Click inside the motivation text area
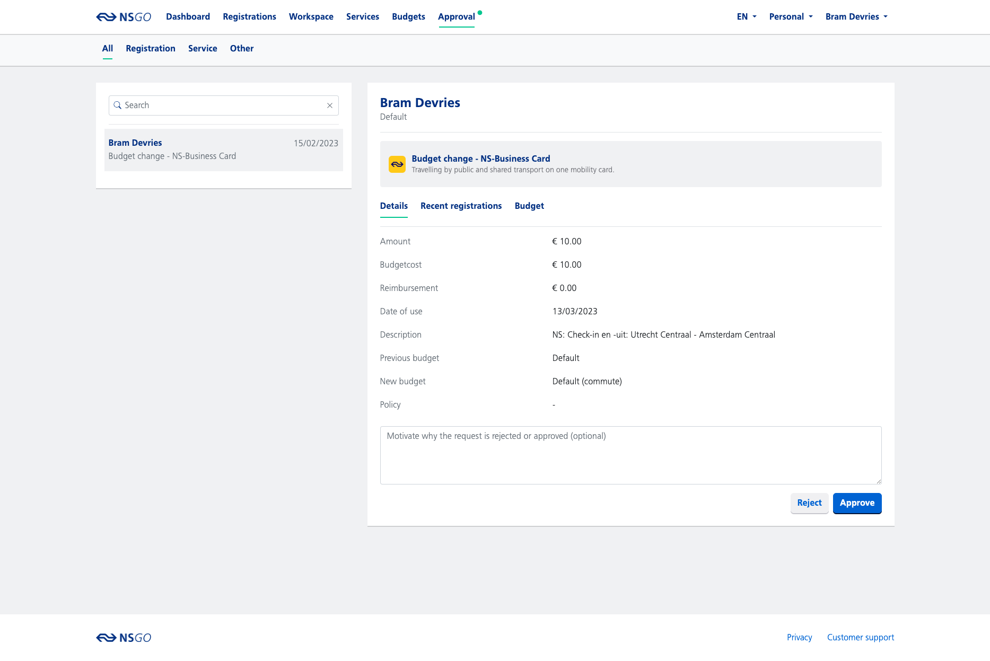 point(630,455)
